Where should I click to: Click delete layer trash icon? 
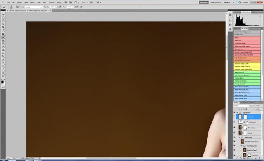point(259,158)
